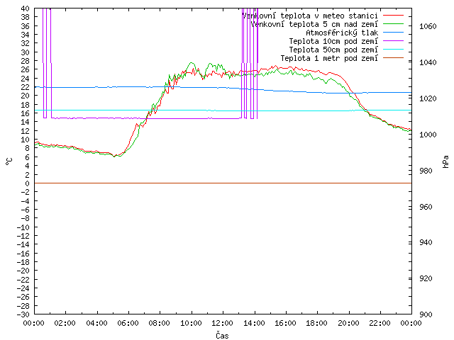
Task: Click legend label 'Teplota 1 metr pod zemí'
Action: 329,58
